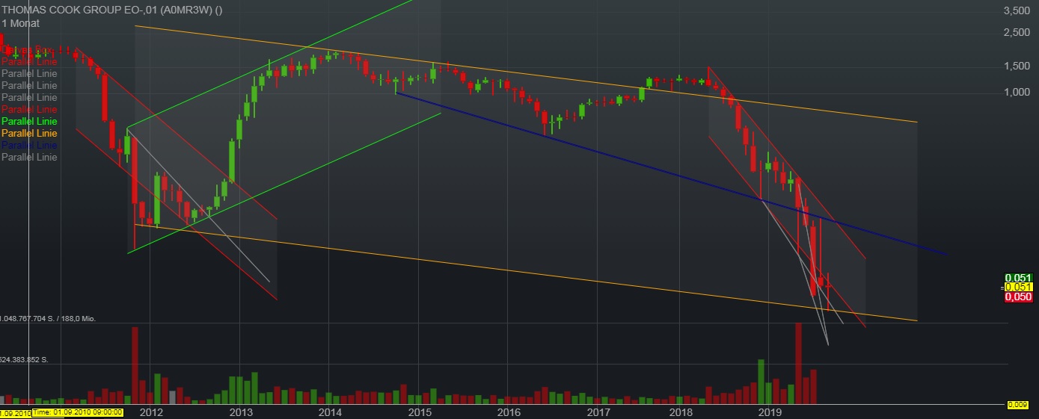Click the 2014 year label on time axis
1039x419 pixels.
(x=330, y=412)
